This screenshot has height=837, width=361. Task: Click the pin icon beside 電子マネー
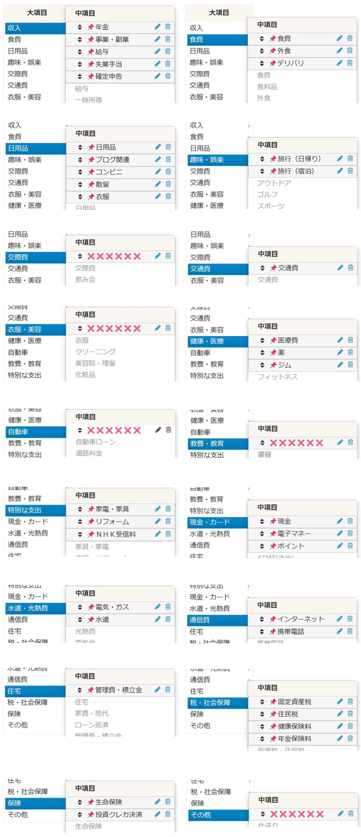[x=273, y=534]
